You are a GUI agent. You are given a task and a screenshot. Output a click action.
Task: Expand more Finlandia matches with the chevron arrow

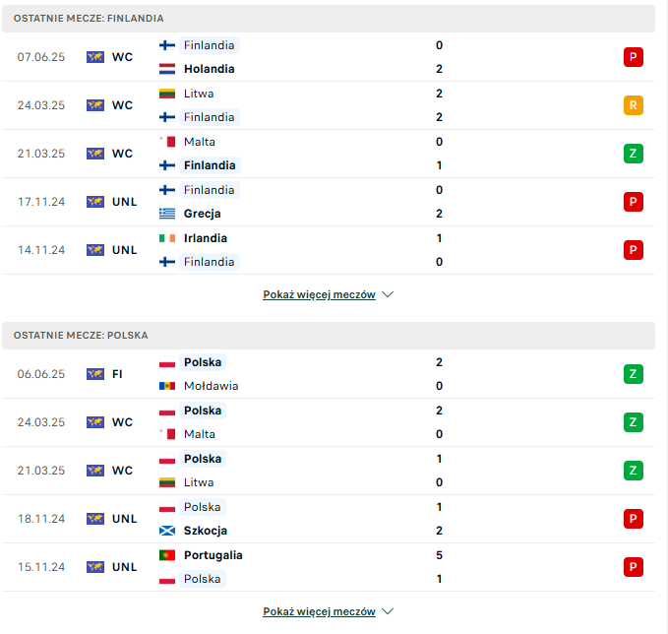pos(388,294)
